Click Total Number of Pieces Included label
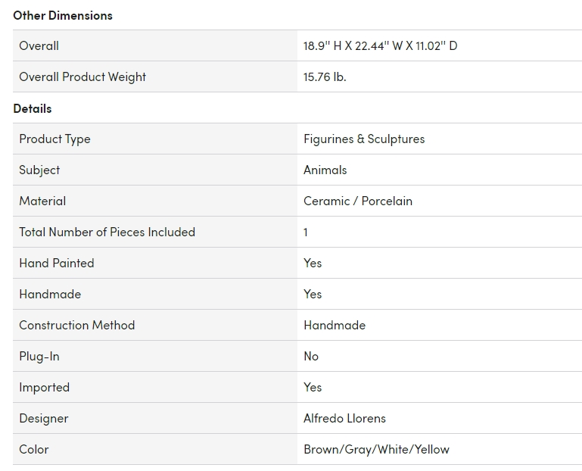Screen dimensions: 582x471 107,232
